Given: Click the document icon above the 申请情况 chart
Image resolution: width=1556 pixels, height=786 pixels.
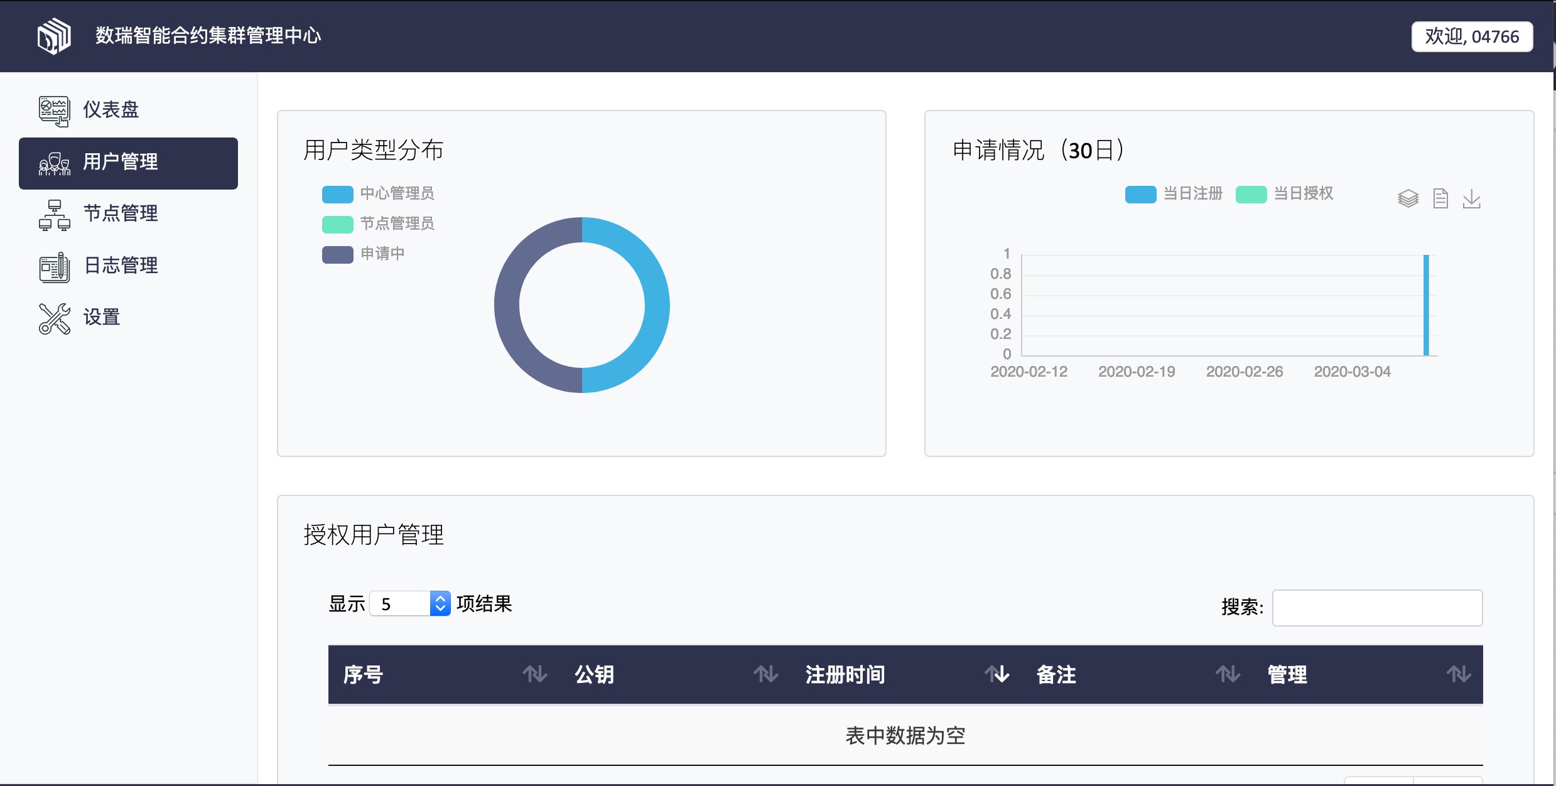Looking at the screenshot, I should pos(1440,198).
